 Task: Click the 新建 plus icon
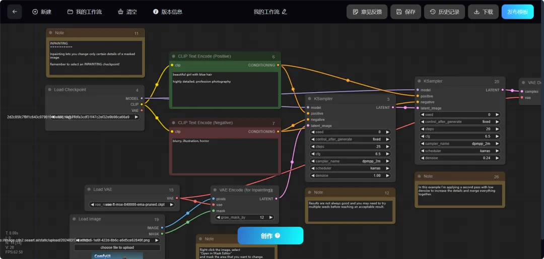35,12
